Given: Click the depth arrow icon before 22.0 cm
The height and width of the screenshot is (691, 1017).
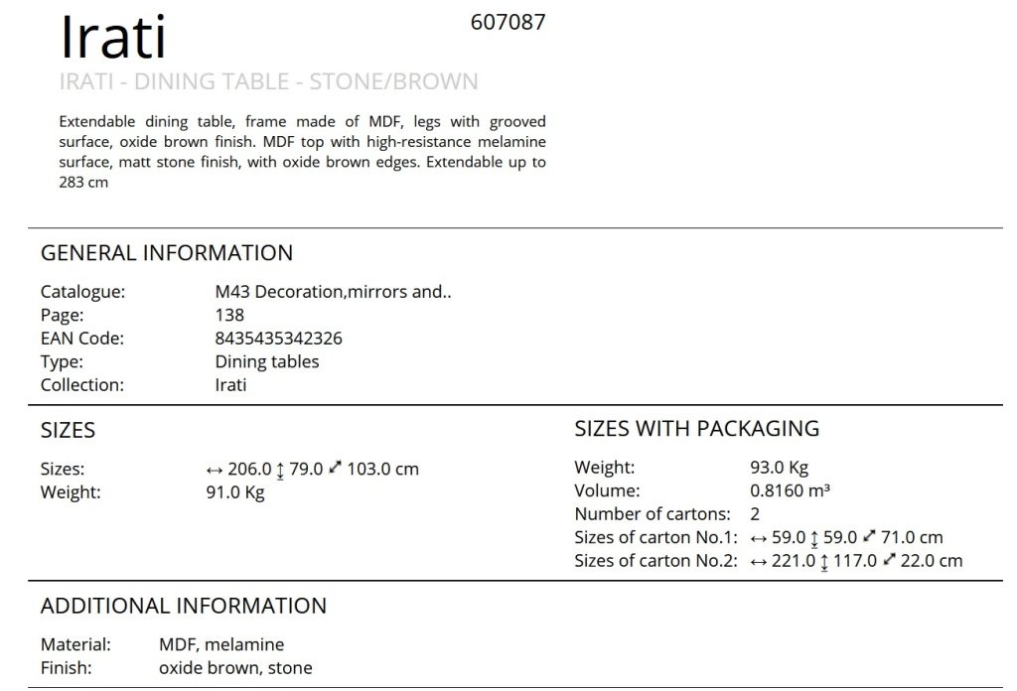Looking at the screenshot, I should [889, 559].
